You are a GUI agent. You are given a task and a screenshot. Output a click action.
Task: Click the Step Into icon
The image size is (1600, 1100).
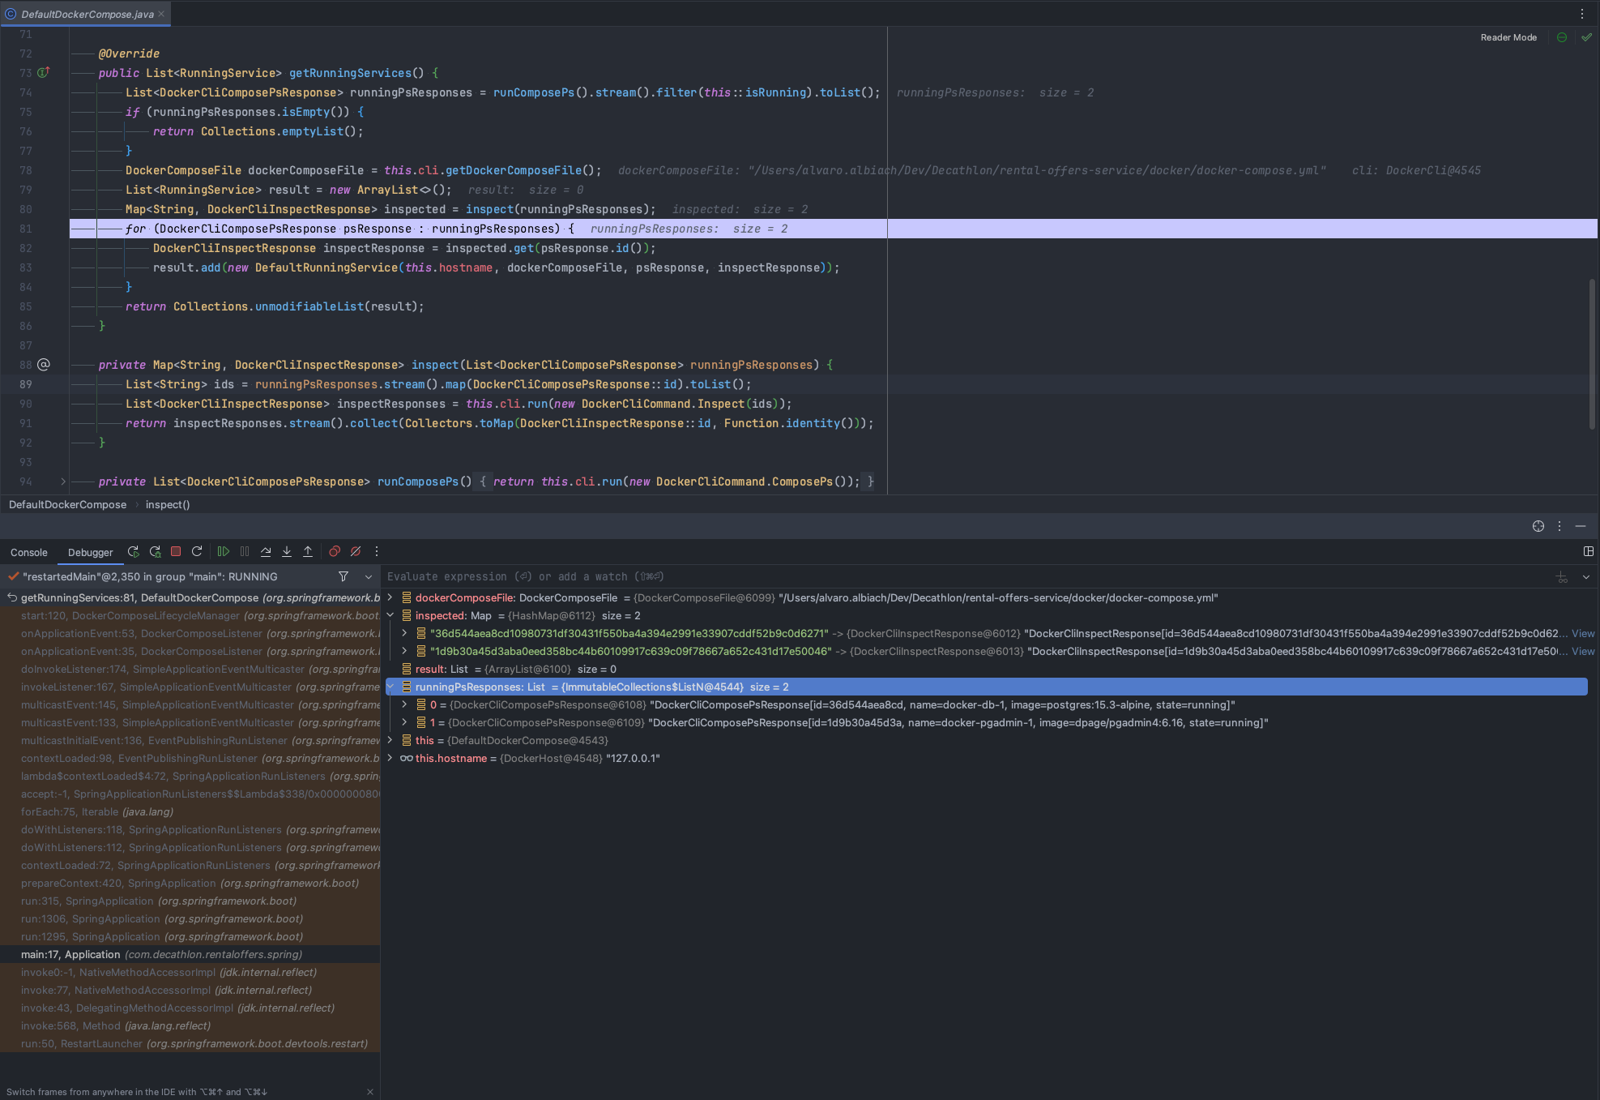click(287, 551)
